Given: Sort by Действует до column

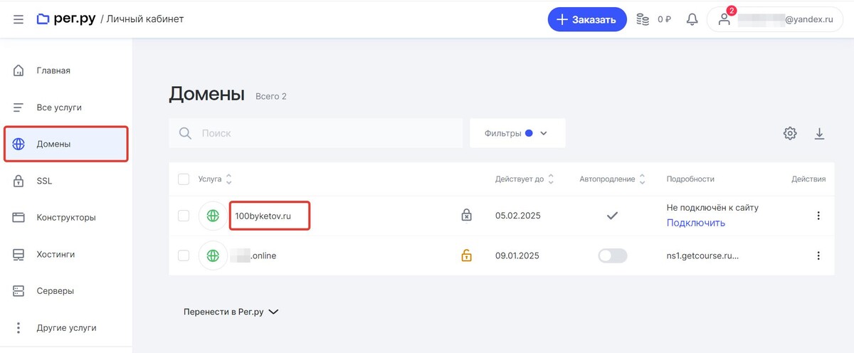Looking at the screenshot, I should click(524, 179).
